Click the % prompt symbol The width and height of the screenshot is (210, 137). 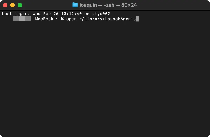pyautogui.click(x=62, y=19)
